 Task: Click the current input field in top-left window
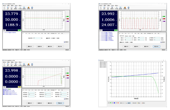point(37,38)
